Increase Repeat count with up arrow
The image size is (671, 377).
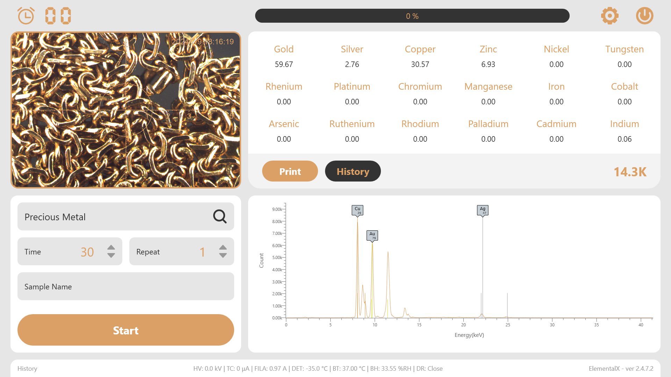click(223, 247)
